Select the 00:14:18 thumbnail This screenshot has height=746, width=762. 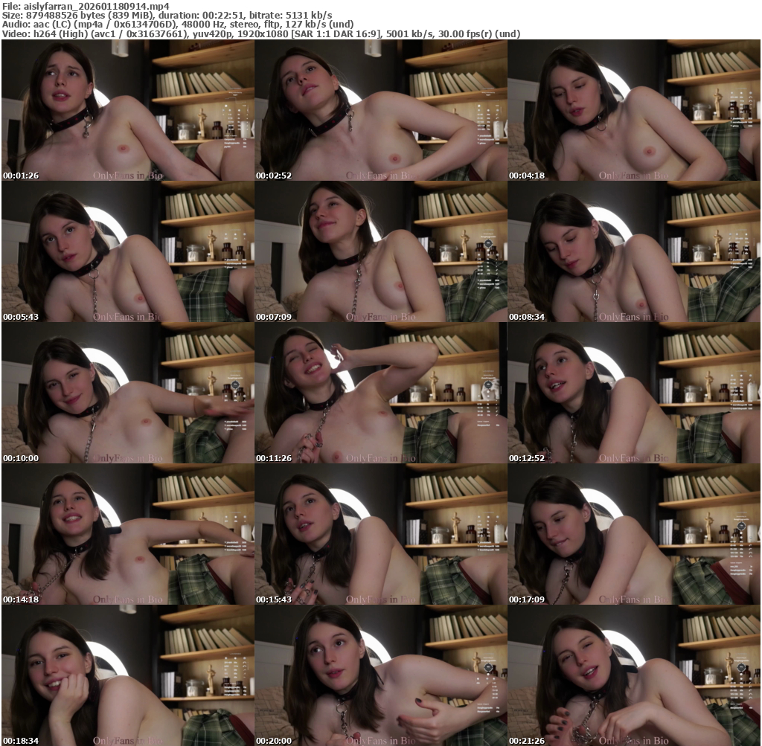127,534
